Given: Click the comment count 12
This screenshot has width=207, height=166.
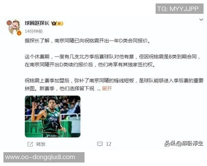Looking at the screenshot, I should click(109, 144).
